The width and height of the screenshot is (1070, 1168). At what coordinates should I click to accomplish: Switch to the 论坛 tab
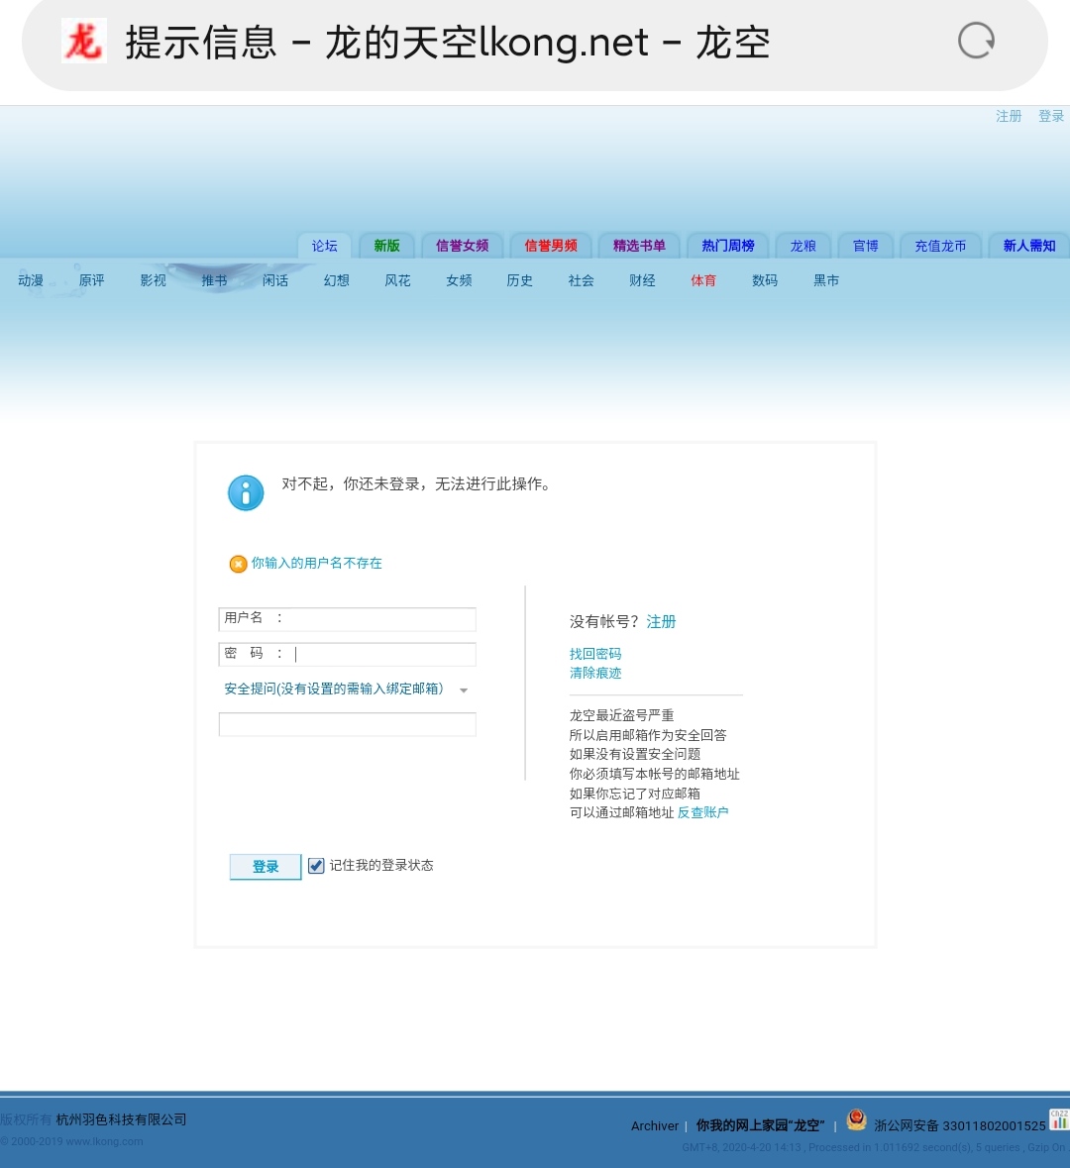click(x=324, y=245)
